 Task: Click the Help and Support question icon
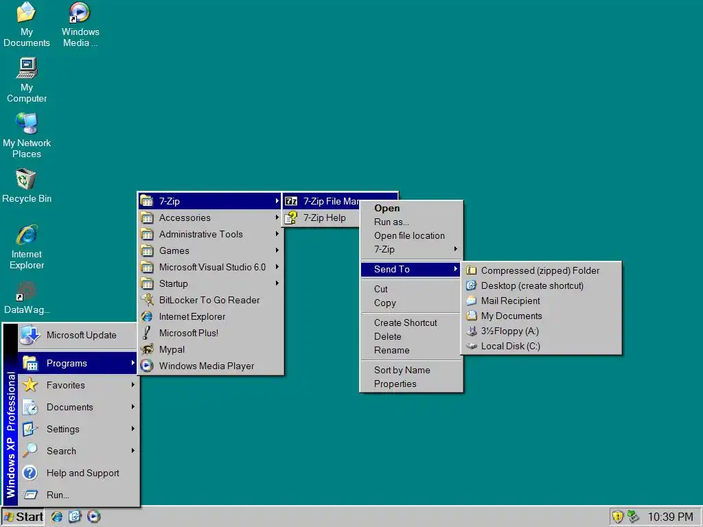pyautogui.click(x=30, y=473)
